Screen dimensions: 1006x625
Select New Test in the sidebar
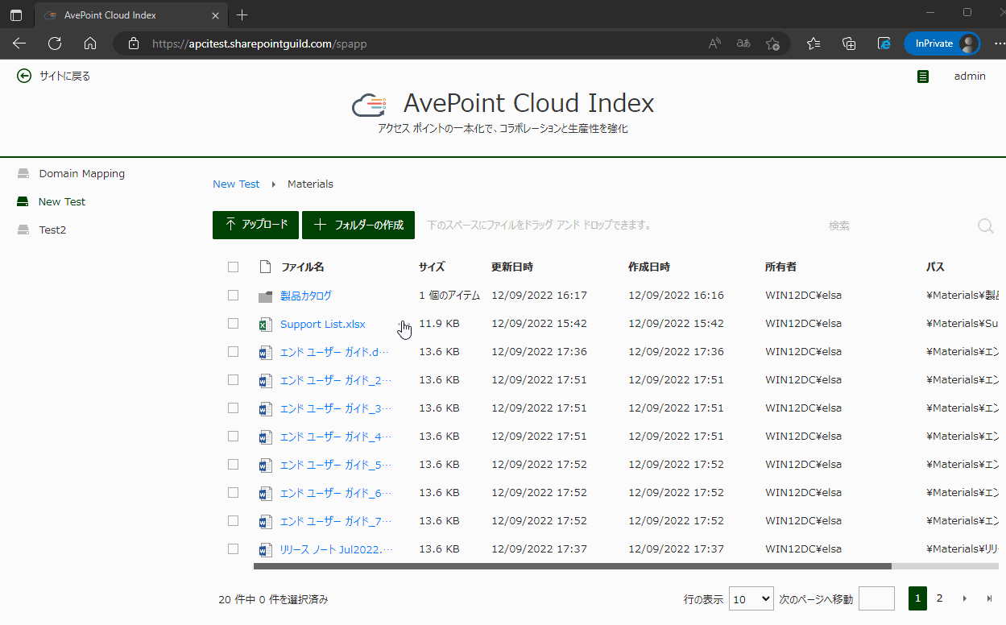(x=62, y=201)
